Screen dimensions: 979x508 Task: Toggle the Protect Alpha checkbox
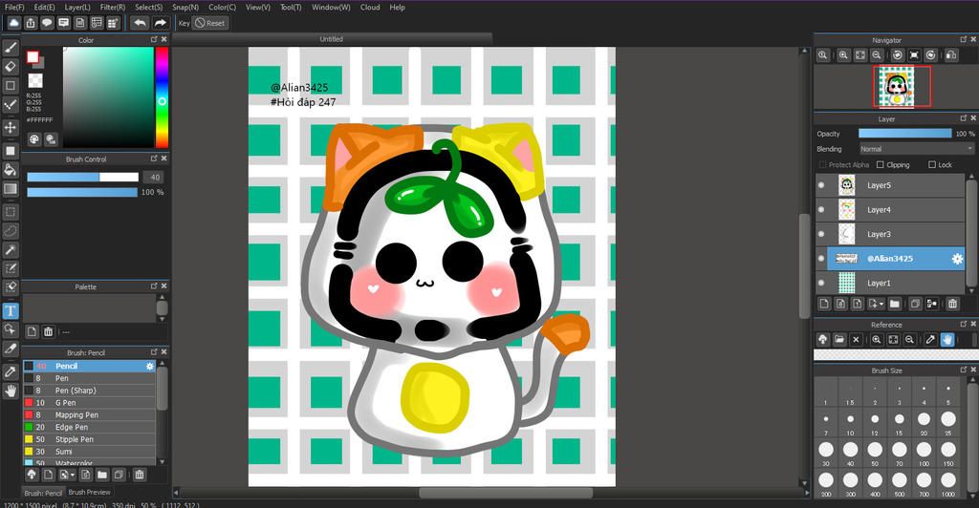coord(822,164)
